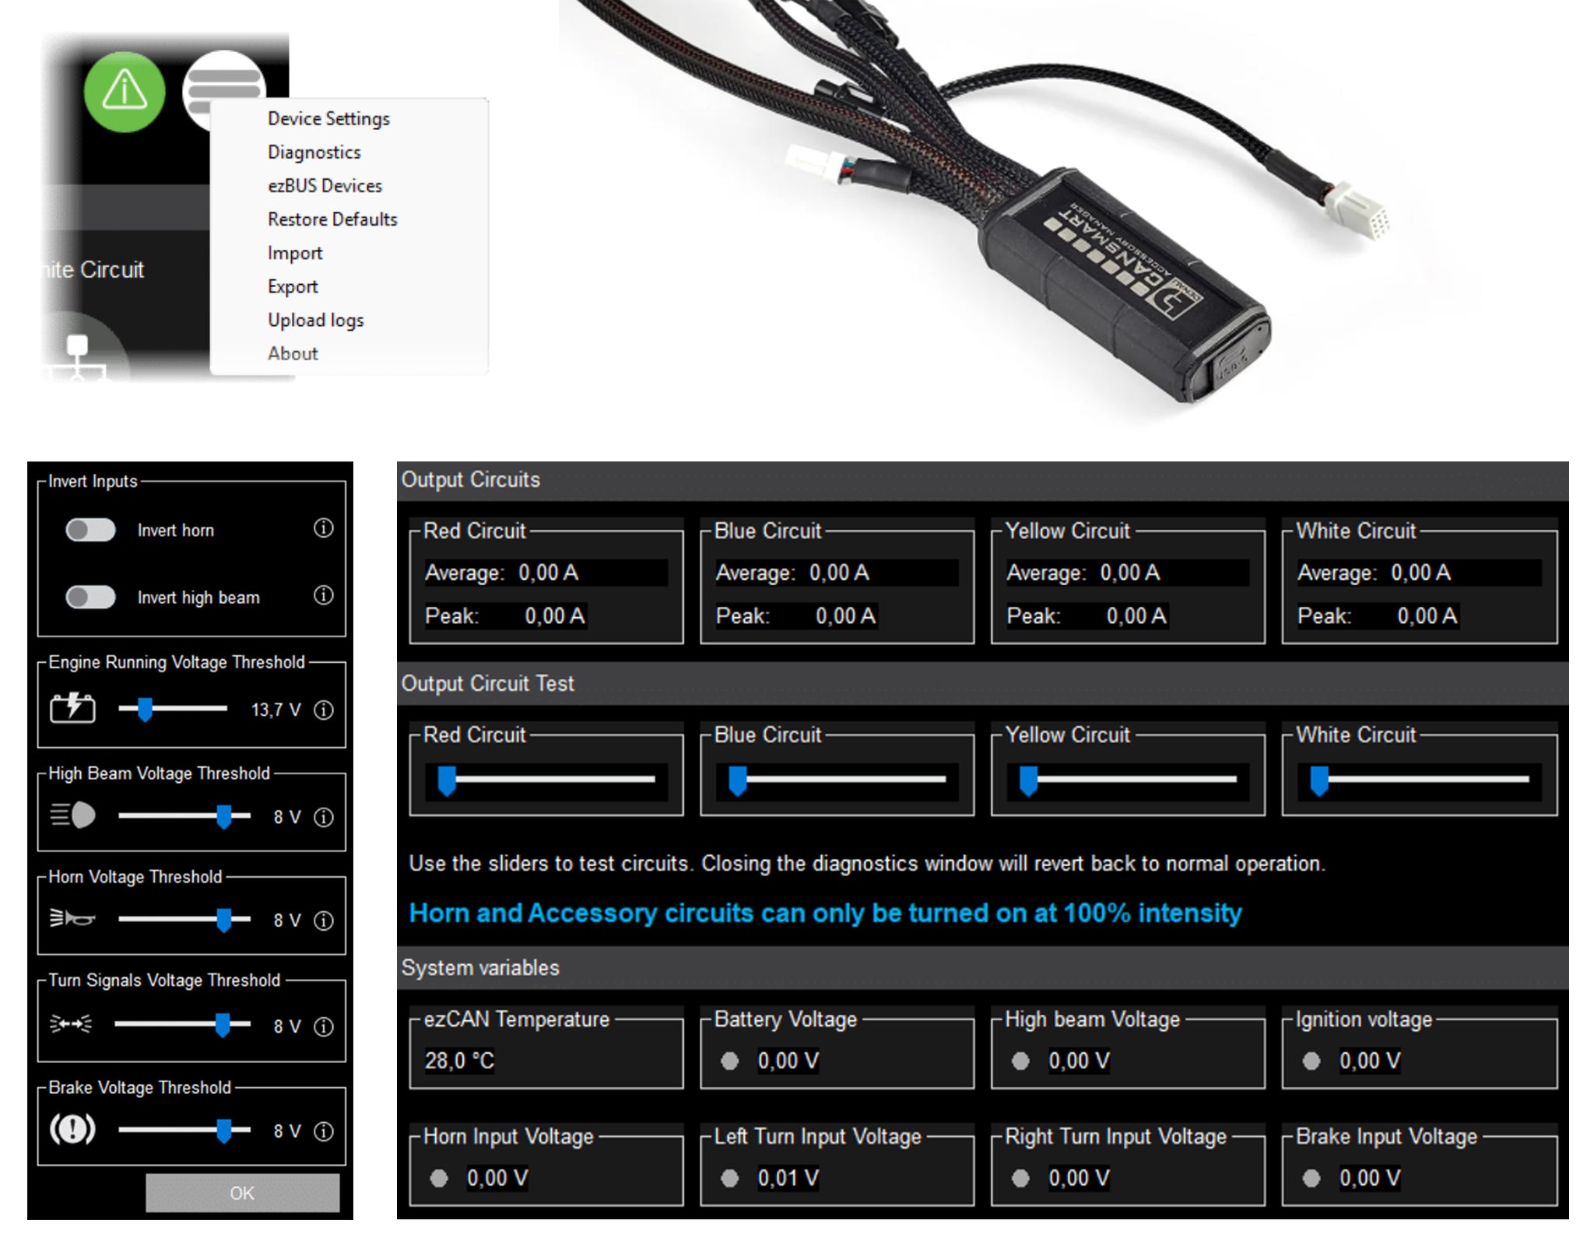
Task: Click the High Beam Voltage Threshold slider handle
Action: tap(224, 816)
